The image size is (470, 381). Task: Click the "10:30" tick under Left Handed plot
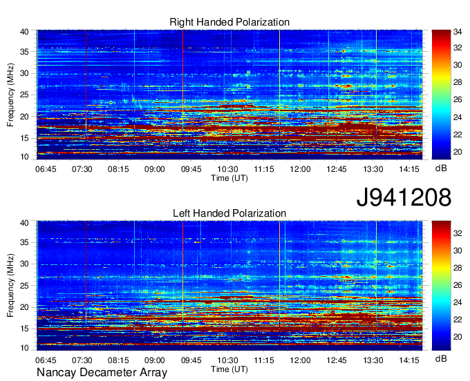[x=227, y=360]
